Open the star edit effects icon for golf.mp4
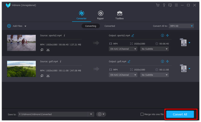The height and width of the screenshot is (122, 201). tap(42, 76)
